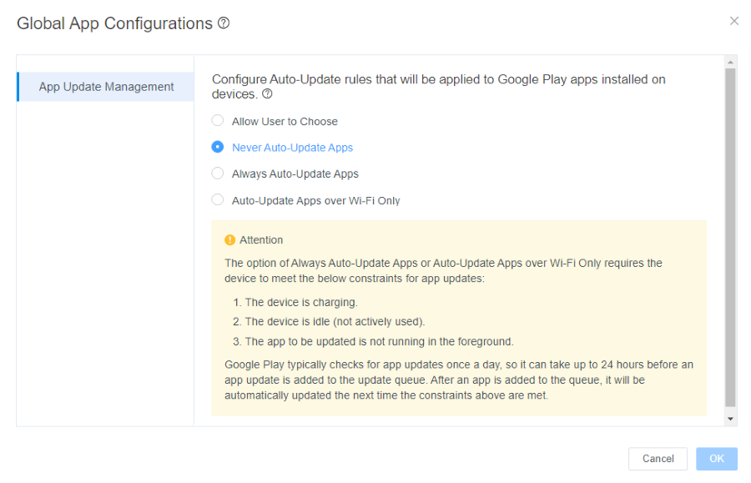Select "Allow User to Choose"
The image size is (751, 483).
(283, 120)
